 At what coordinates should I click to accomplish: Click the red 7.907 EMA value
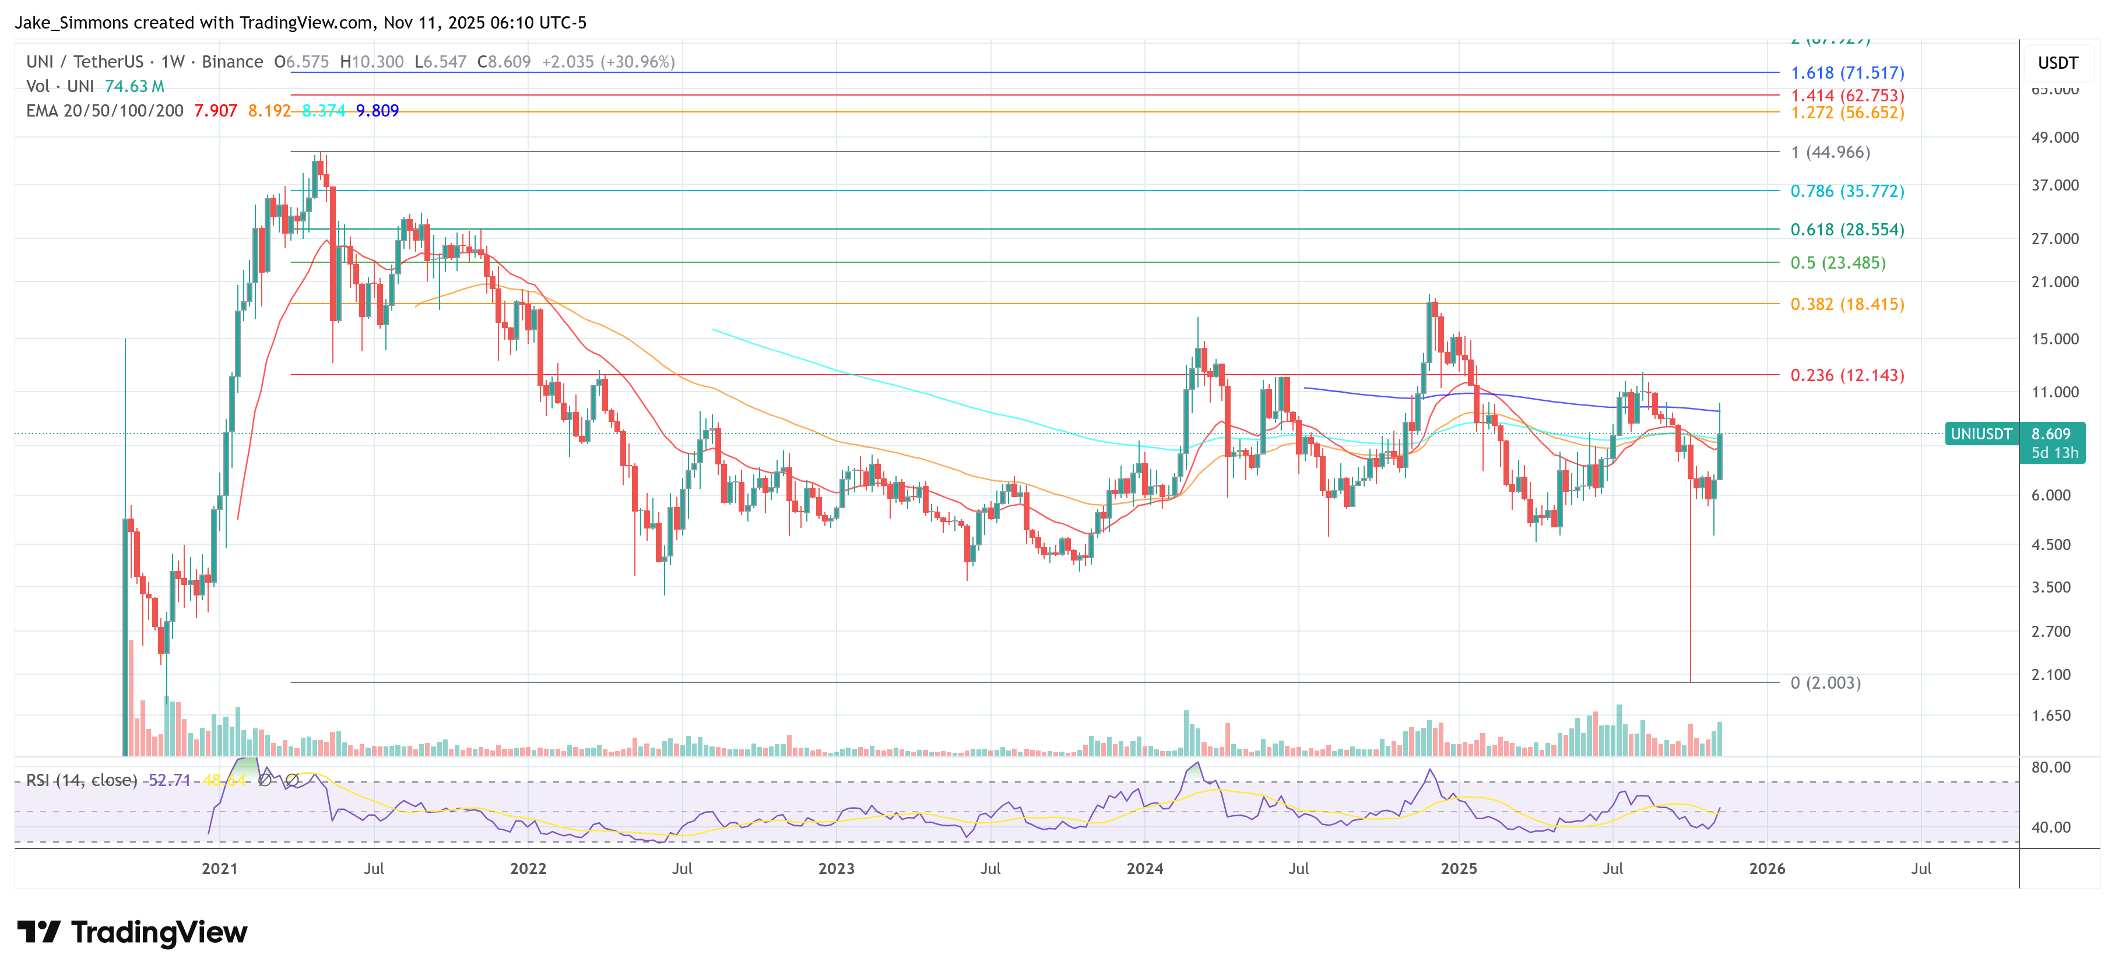[x=215, y=111]
